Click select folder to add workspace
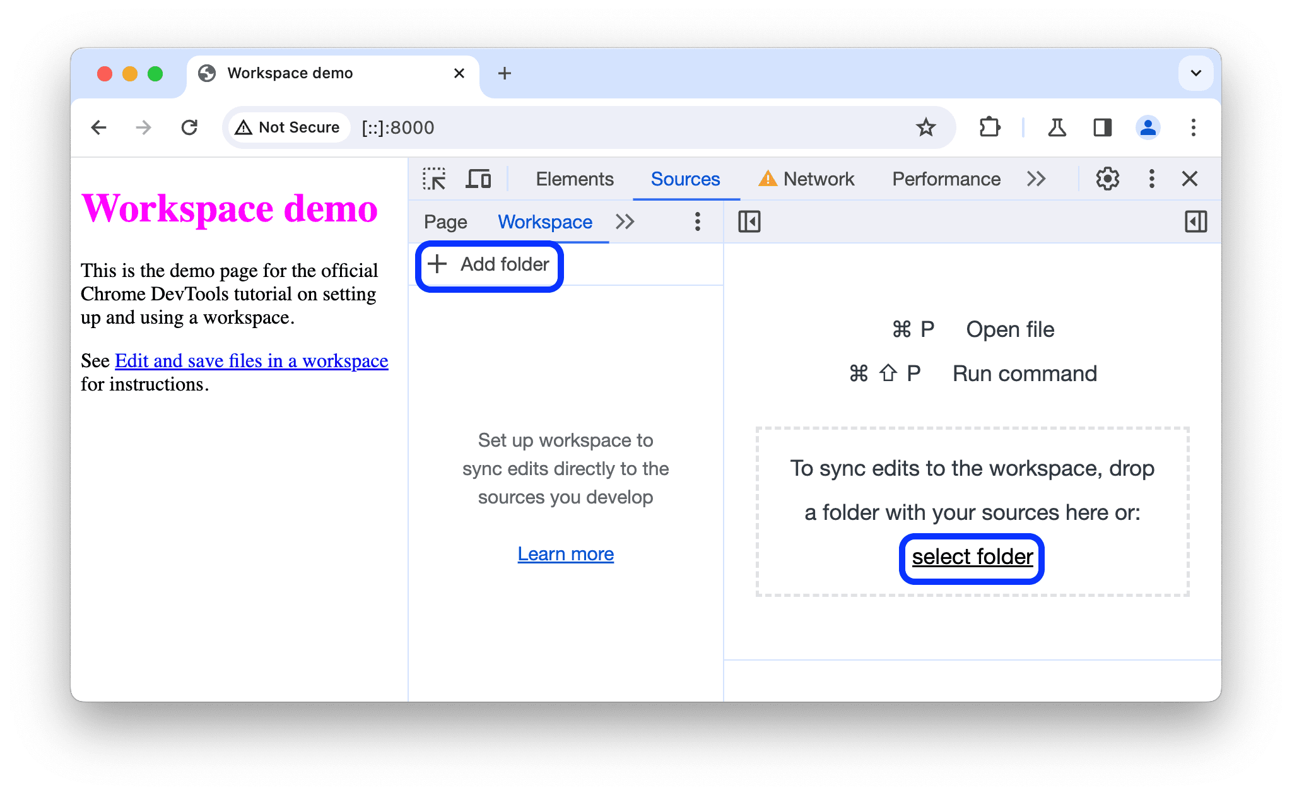Viewport: 1292px width, 795px height. pyautogui.click(x=970, y=556)
